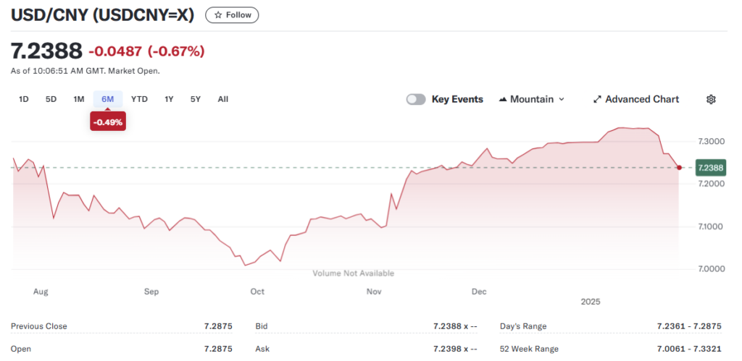Click the mountain chart type icon
Screen dimensions: 742x361
click(x=503, y=99)
